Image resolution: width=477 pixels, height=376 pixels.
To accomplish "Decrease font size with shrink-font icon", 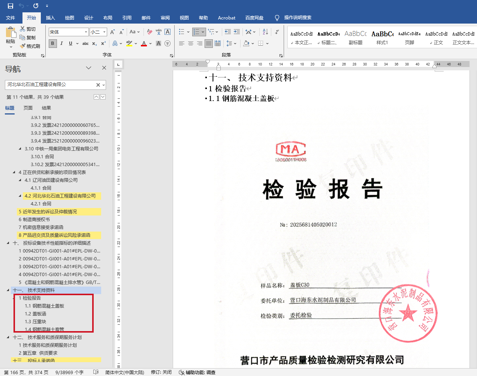I will 121,32.
